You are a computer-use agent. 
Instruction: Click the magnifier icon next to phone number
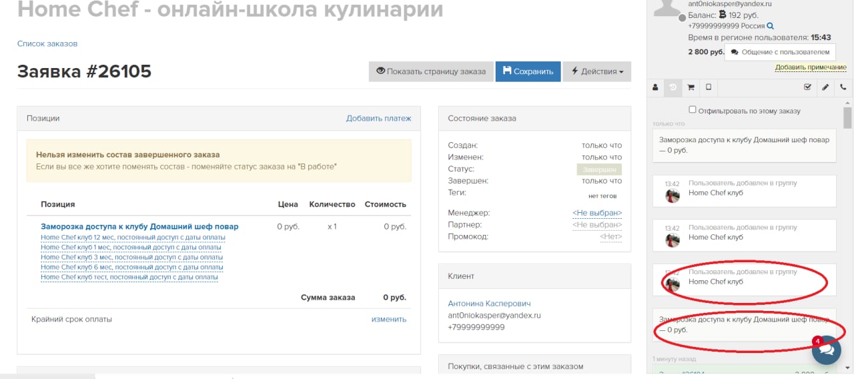tap(770, 26)
